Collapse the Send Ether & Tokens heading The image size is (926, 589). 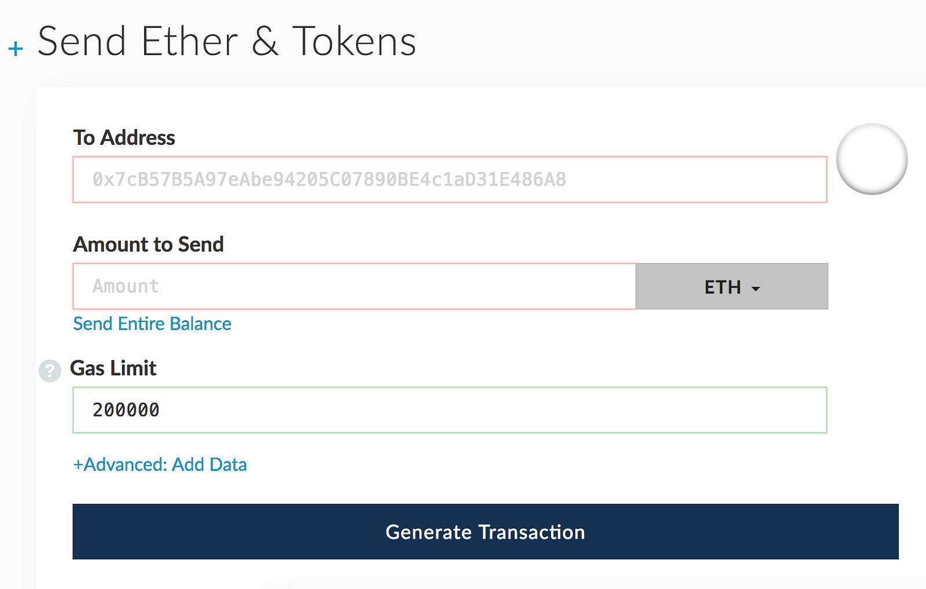(226, 42)
